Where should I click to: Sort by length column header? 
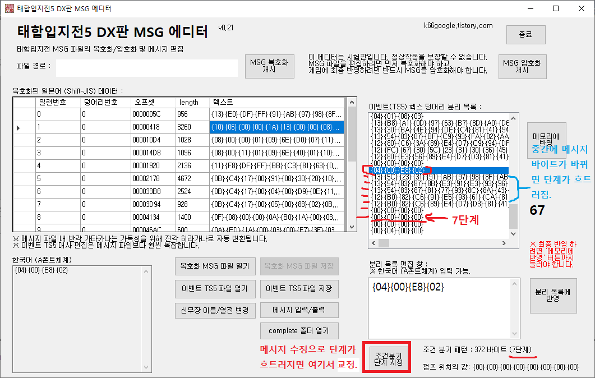tap(192, 103)
